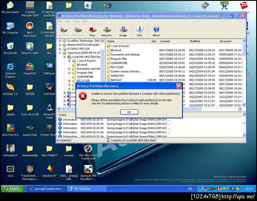Open the Help menu
The height and width of the screenshot is (201, 257).
(85, 21)
